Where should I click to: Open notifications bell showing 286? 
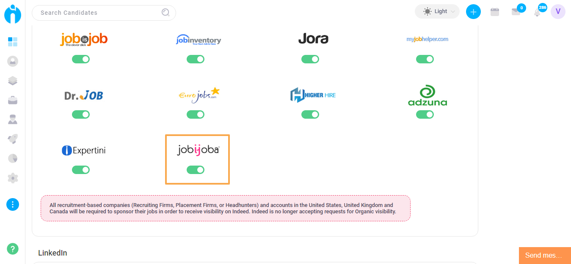click(x=538, y=12)
